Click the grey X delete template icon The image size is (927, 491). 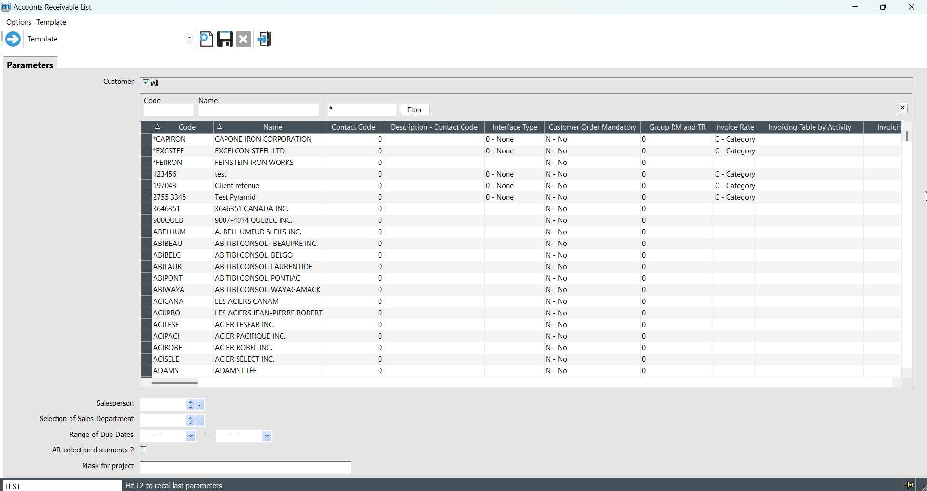coord(244,39)
